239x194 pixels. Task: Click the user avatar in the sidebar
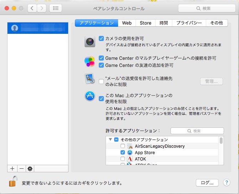(15, 28)
